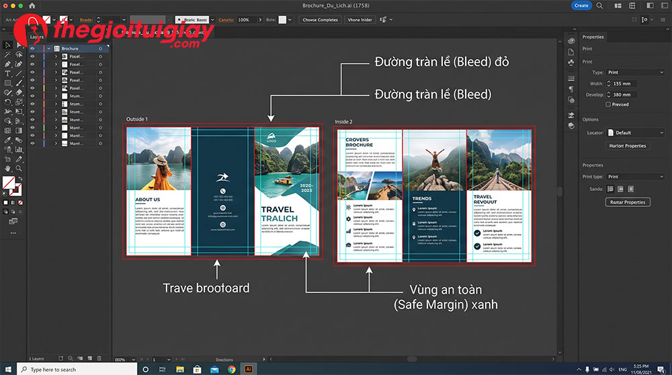
Task: Select the Gradient tool
Action: coord(19,131)
